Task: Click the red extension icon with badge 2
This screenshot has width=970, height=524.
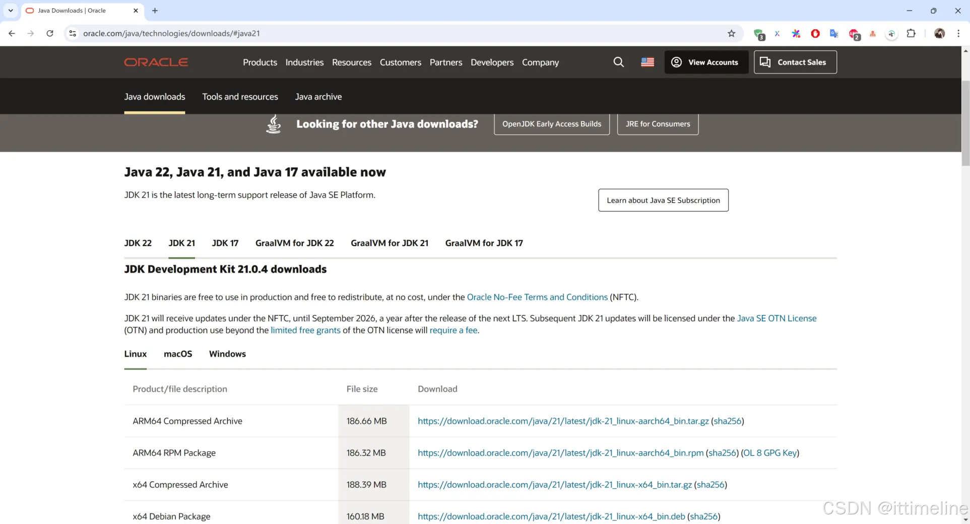Action: point(854,34)
